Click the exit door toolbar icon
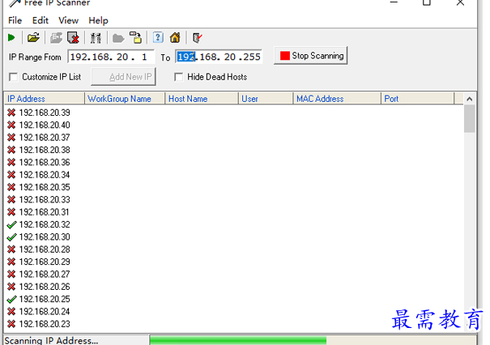490x345 pixels. tap(197, 38)
